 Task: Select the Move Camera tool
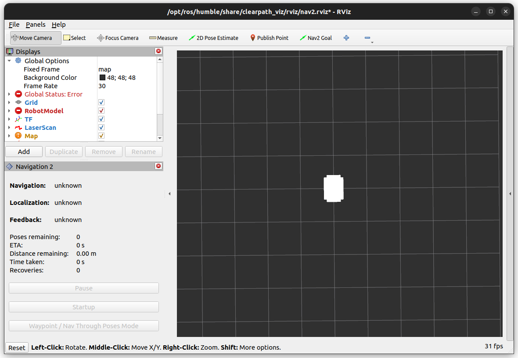click(32, 38)
